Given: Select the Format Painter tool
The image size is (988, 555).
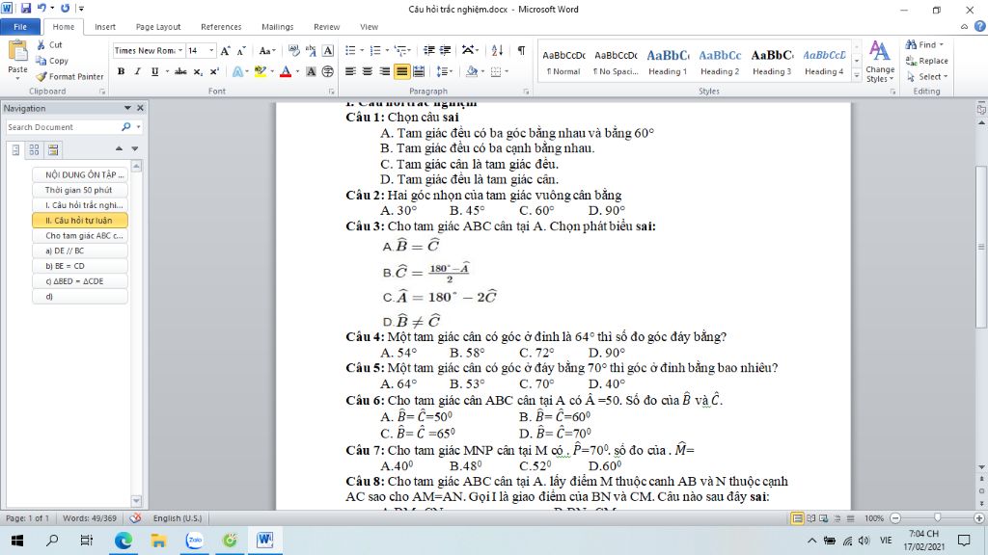Looking at the screenshot, I should [69, 76].
